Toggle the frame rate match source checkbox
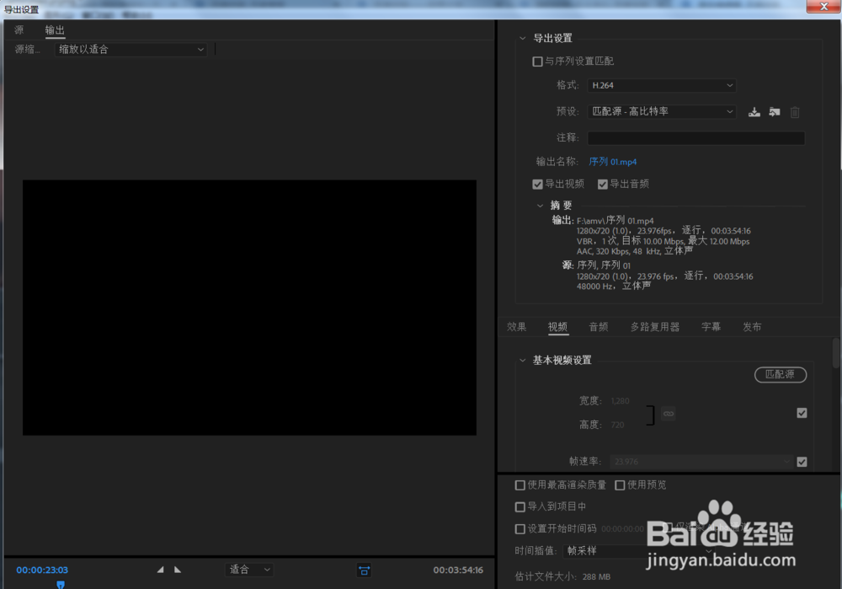The image size is (842, 589). point(802,462)
